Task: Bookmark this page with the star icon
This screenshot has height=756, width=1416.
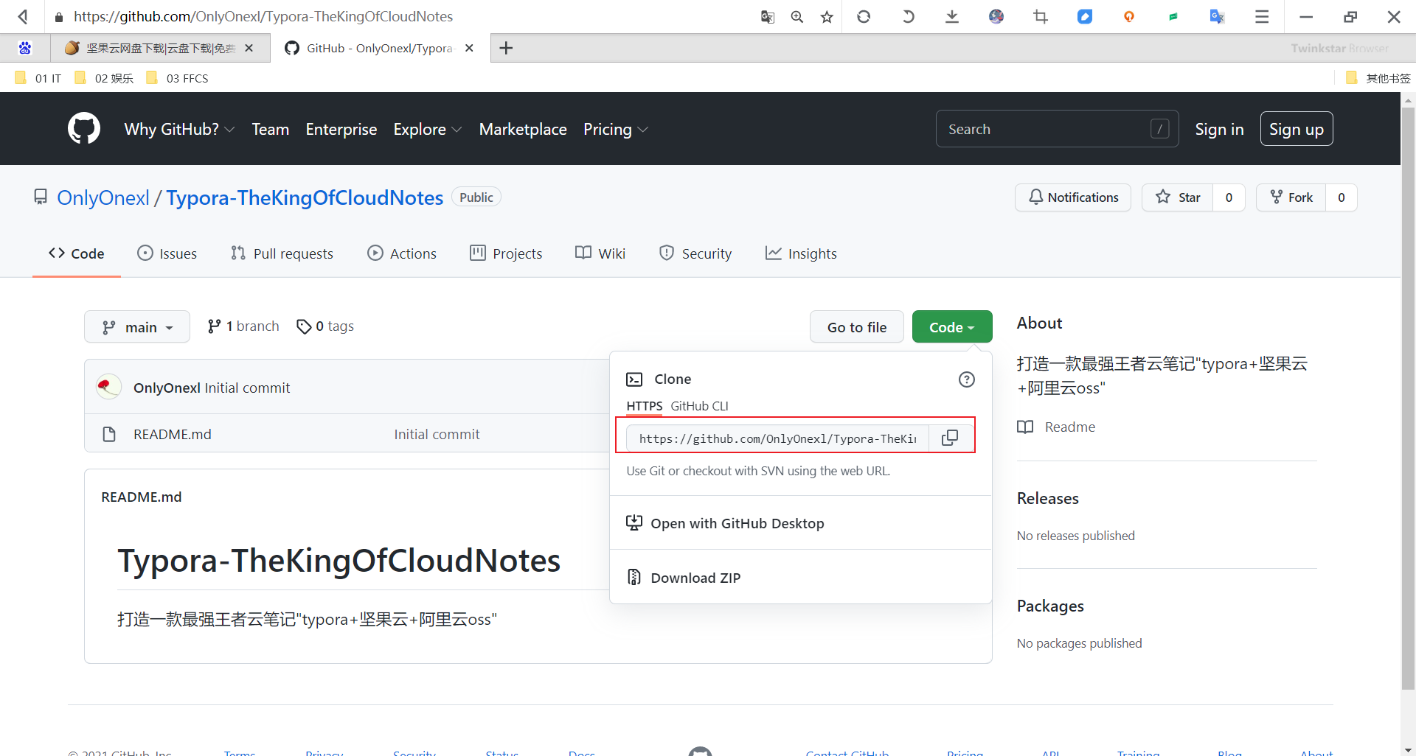Action: point(827,16)
